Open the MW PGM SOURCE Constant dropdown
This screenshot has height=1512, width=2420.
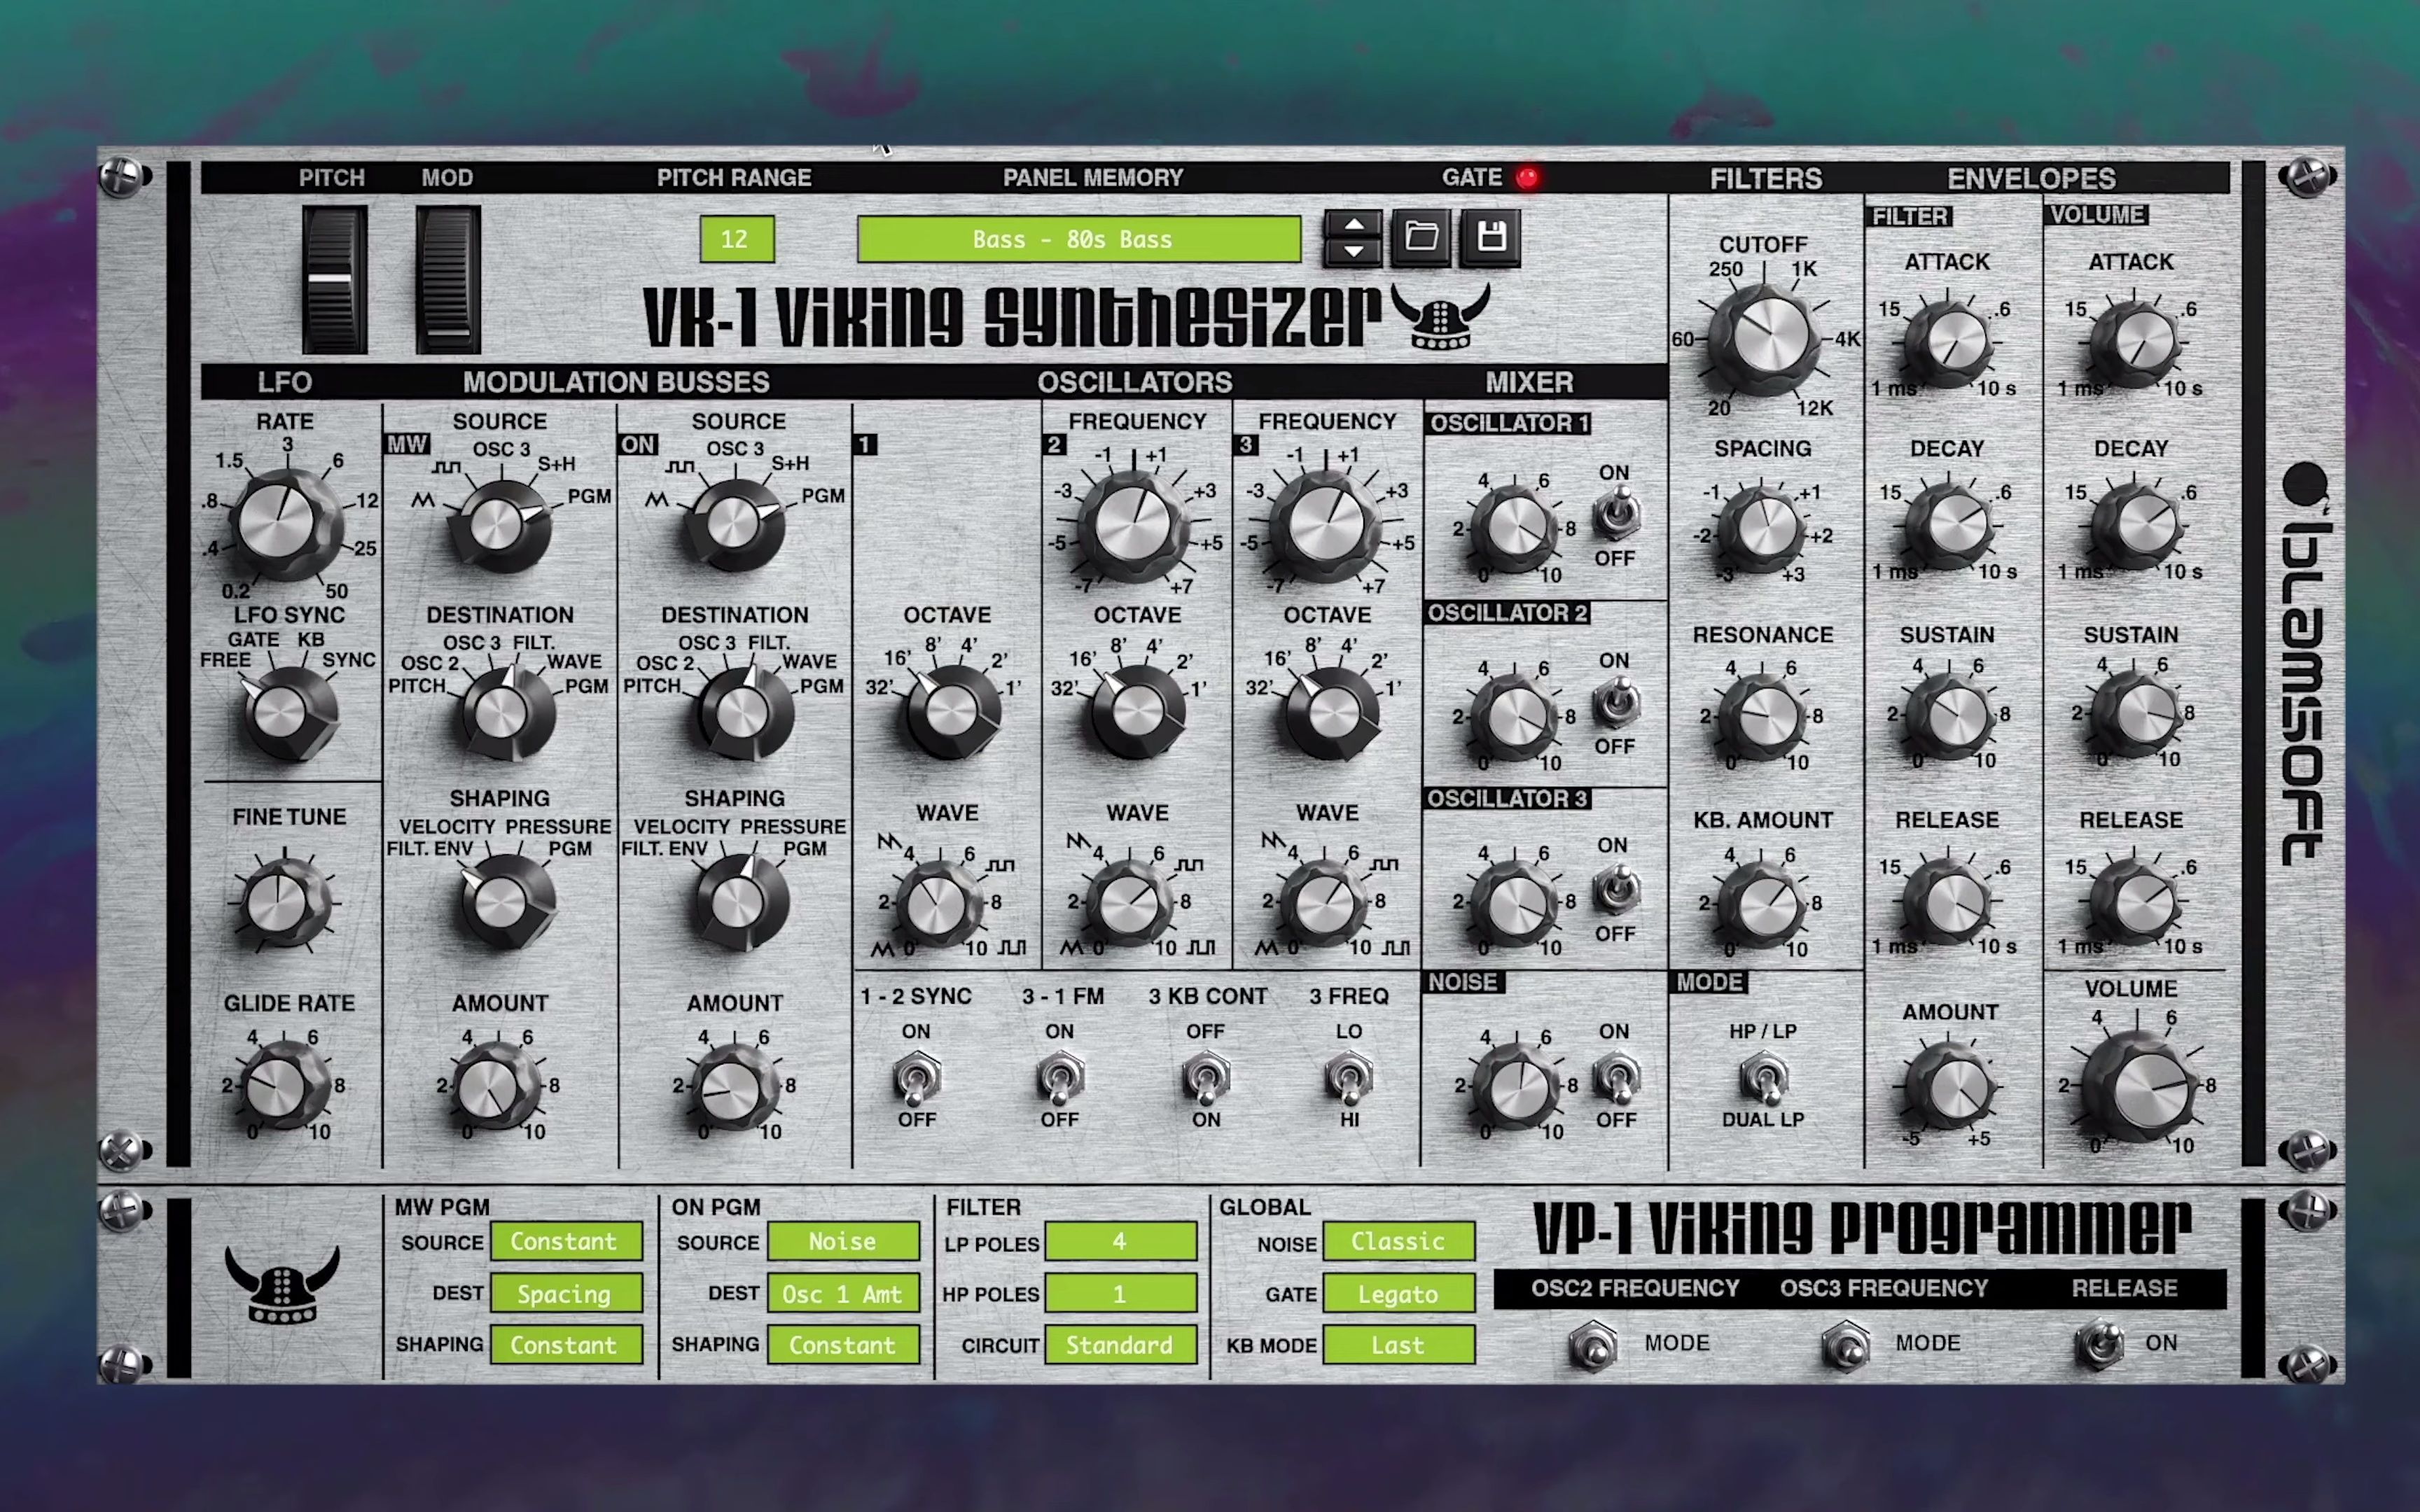[x=565, y=1241]
